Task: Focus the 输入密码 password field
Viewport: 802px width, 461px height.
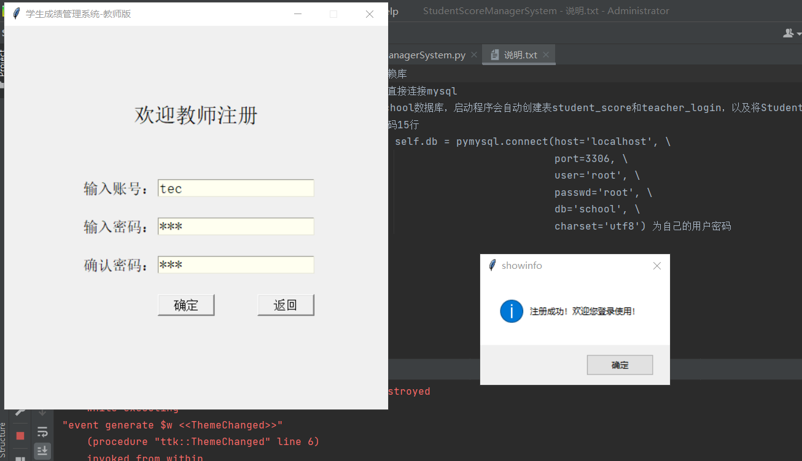Action: 236,227
